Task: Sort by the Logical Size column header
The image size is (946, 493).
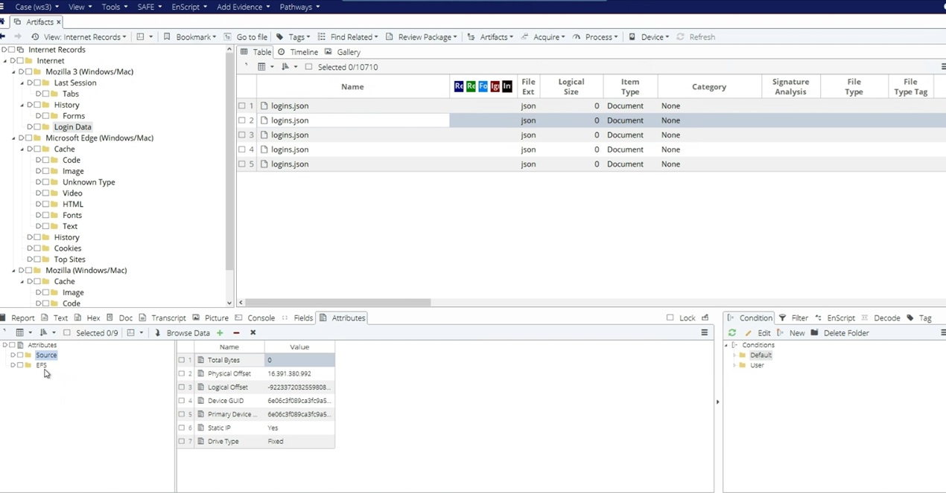Action: pyautogui.click(x=571, y=87)
